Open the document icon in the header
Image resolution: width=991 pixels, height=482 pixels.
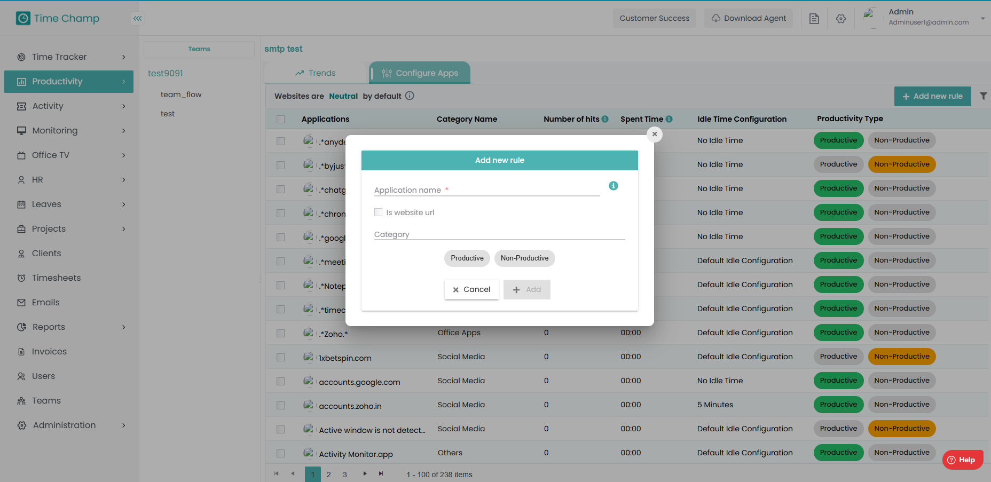(814, 19)
